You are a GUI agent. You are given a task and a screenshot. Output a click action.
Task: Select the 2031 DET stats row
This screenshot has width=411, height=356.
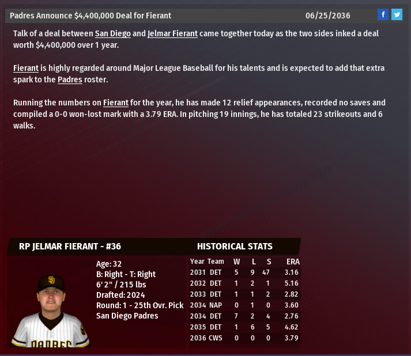pos(245,272)
